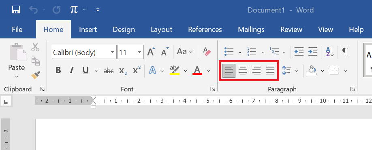372x150 pixels.
Task: Center the paragraph text
Action: (x=243, y=70)
